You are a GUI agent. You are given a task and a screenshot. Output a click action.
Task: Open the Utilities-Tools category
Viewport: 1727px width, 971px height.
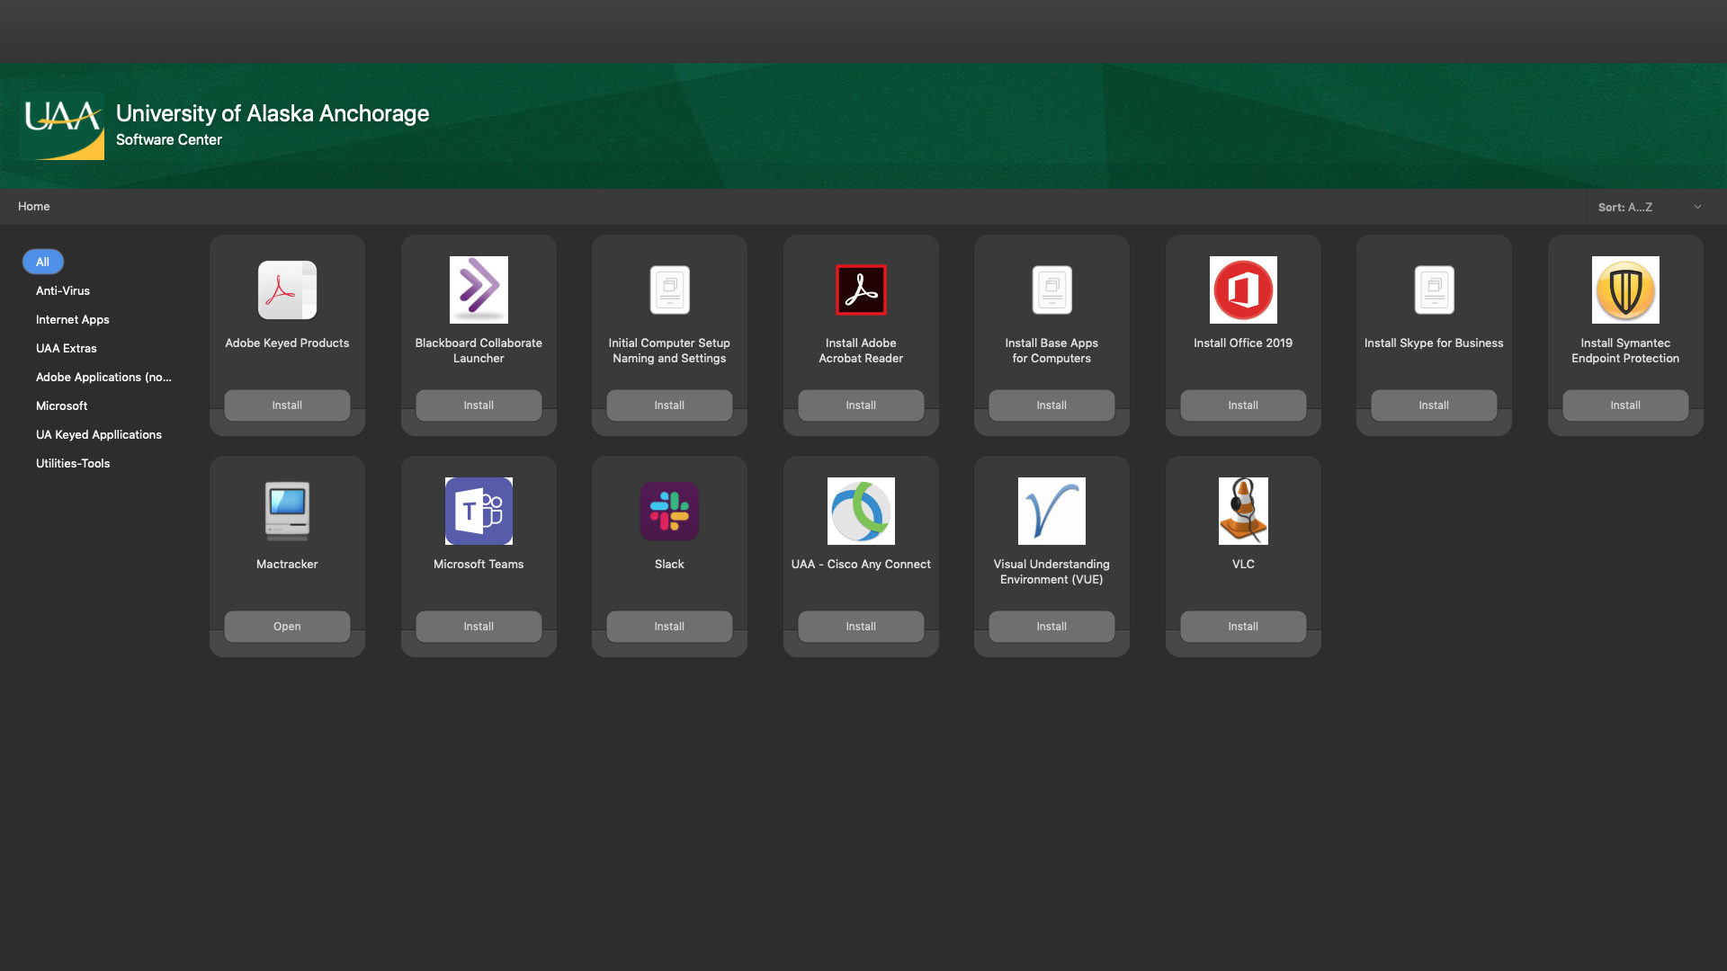73,463
